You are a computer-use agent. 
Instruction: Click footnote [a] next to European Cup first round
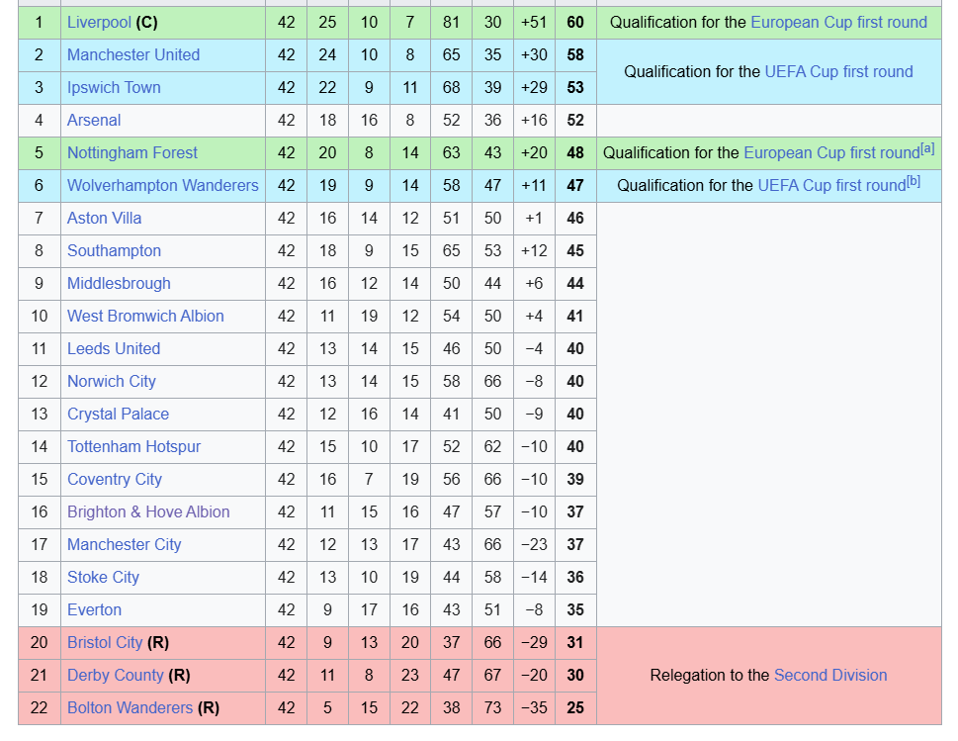coord(927,148)
